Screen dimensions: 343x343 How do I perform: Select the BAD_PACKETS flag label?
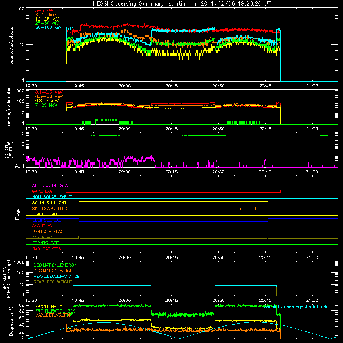47,249
